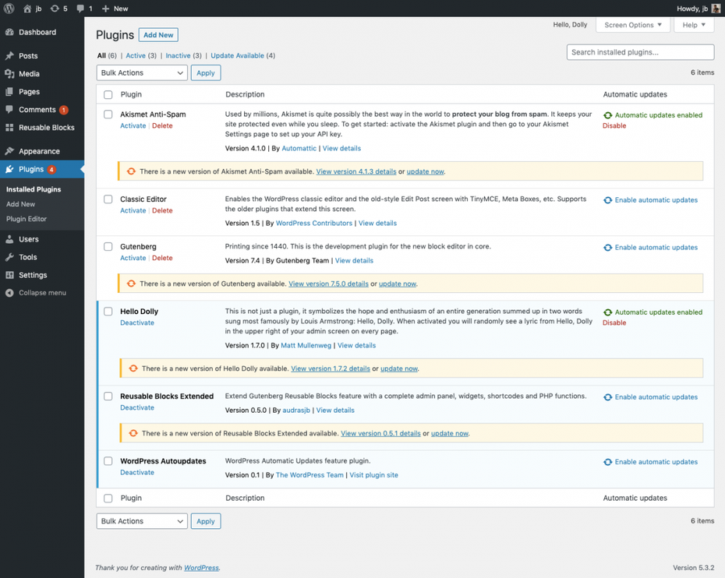
Task: Tick the Reusable Blocks Extended checkbox
Action: [x=108, y=396]
